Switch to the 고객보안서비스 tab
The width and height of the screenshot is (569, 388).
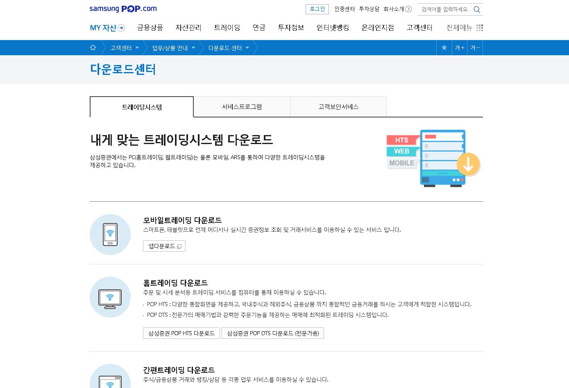pos(338,106)
